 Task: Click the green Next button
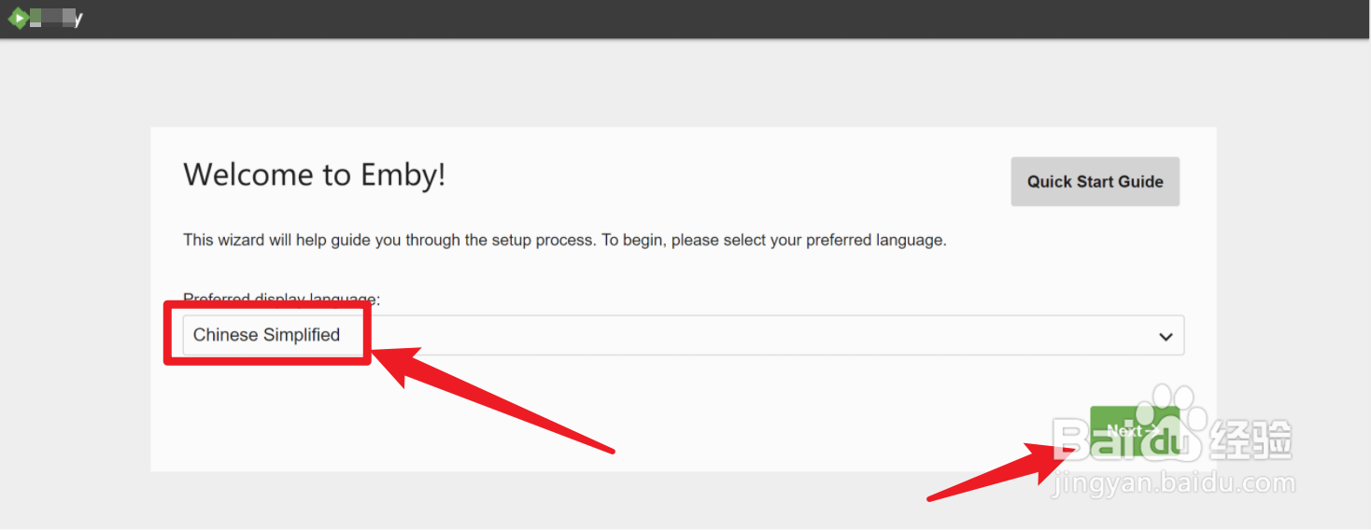1134,431
